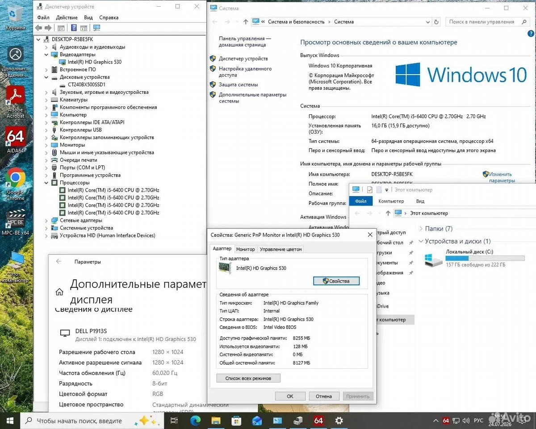Open the Adobe Acrobat desktop icon
Image resolution: width=536 pixels, height=429 pixels.
pyautogui.click(x=15, y=102)
